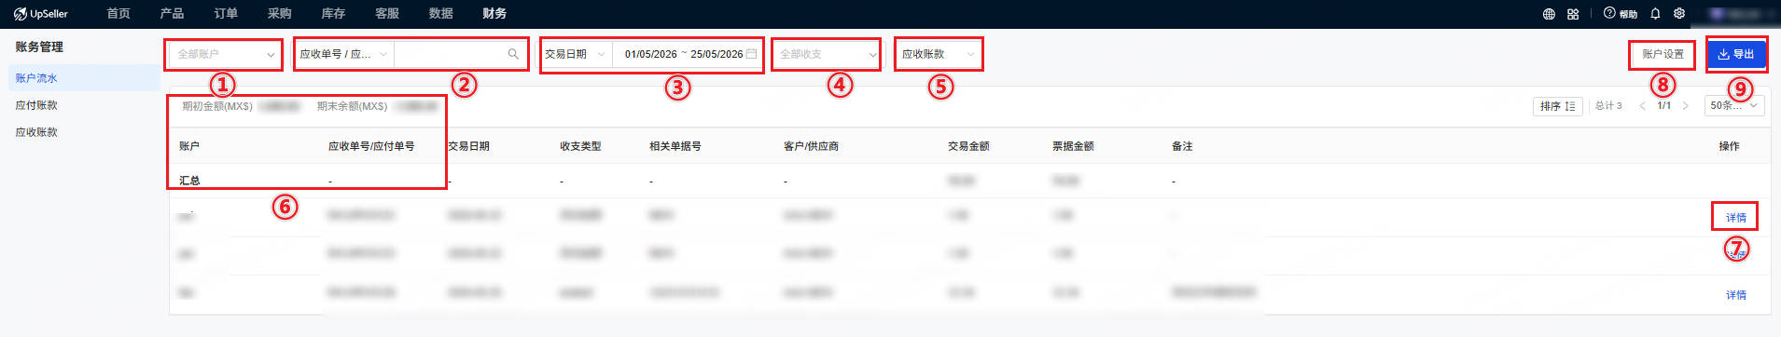This screenshot has height=337, width=1781.
Task: Open the settings gear icon
Action: coord(1679,14)
